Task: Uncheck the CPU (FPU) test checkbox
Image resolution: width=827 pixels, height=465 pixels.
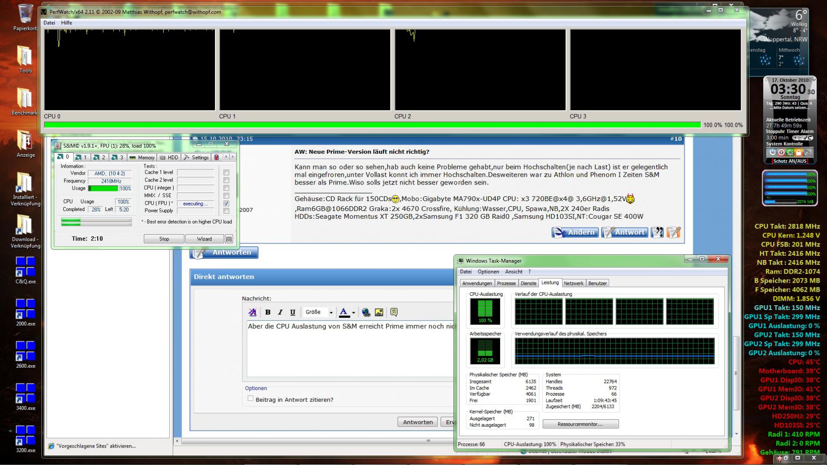Action: point(226,203)
